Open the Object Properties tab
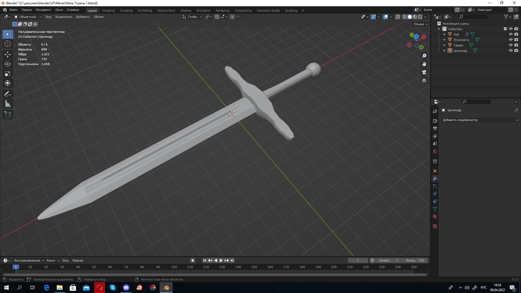The width and height of the screenshot is (521, 293). (x=435, y=171)
